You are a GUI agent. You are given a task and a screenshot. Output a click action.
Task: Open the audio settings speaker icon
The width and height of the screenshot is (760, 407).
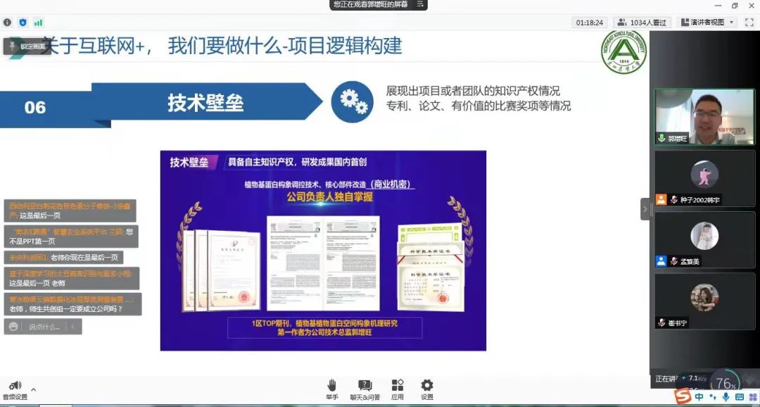[x=14, y=385]
